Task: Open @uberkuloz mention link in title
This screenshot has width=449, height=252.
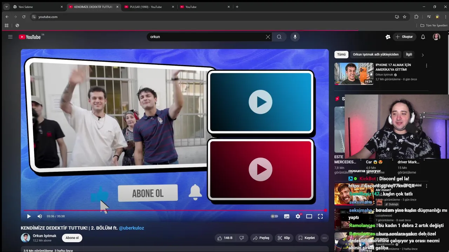Action: point(131,228)
